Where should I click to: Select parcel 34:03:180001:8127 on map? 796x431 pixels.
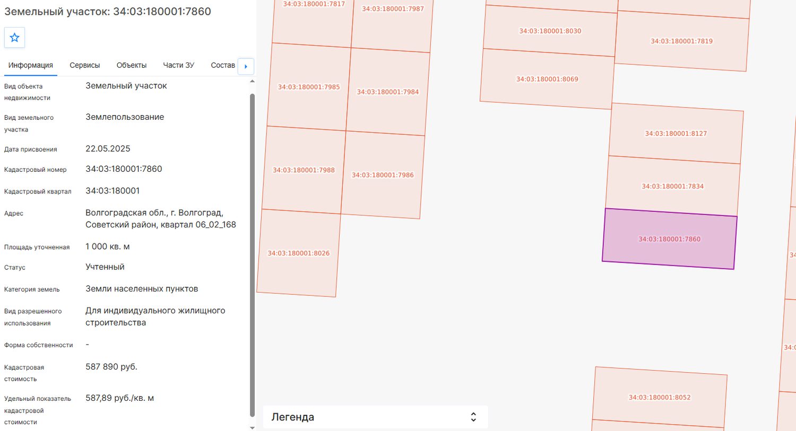(676, 134)
